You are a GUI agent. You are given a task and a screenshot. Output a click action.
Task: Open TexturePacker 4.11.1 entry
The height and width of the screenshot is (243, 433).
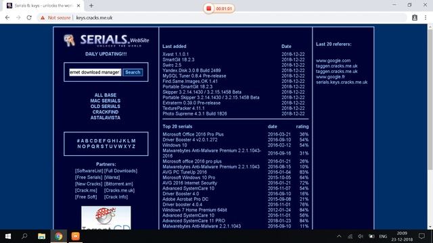(183, 108)
